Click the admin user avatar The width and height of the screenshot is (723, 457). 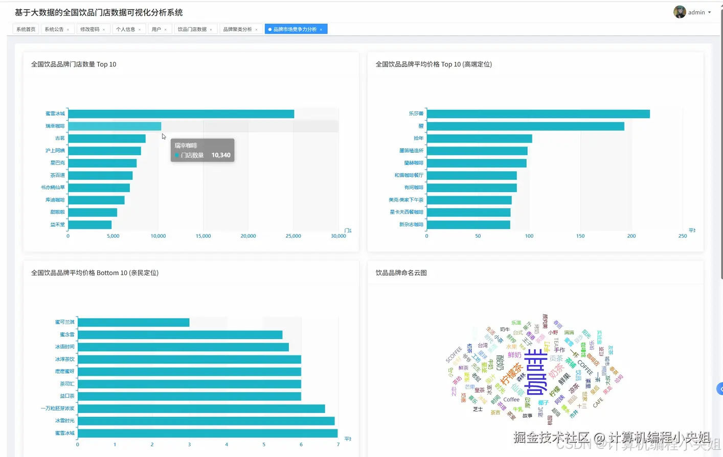click(680, 12)
